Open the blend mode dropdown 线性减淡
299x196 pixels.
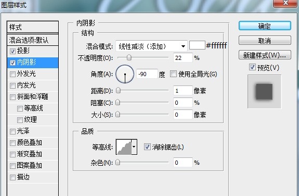tap(151, 46)
